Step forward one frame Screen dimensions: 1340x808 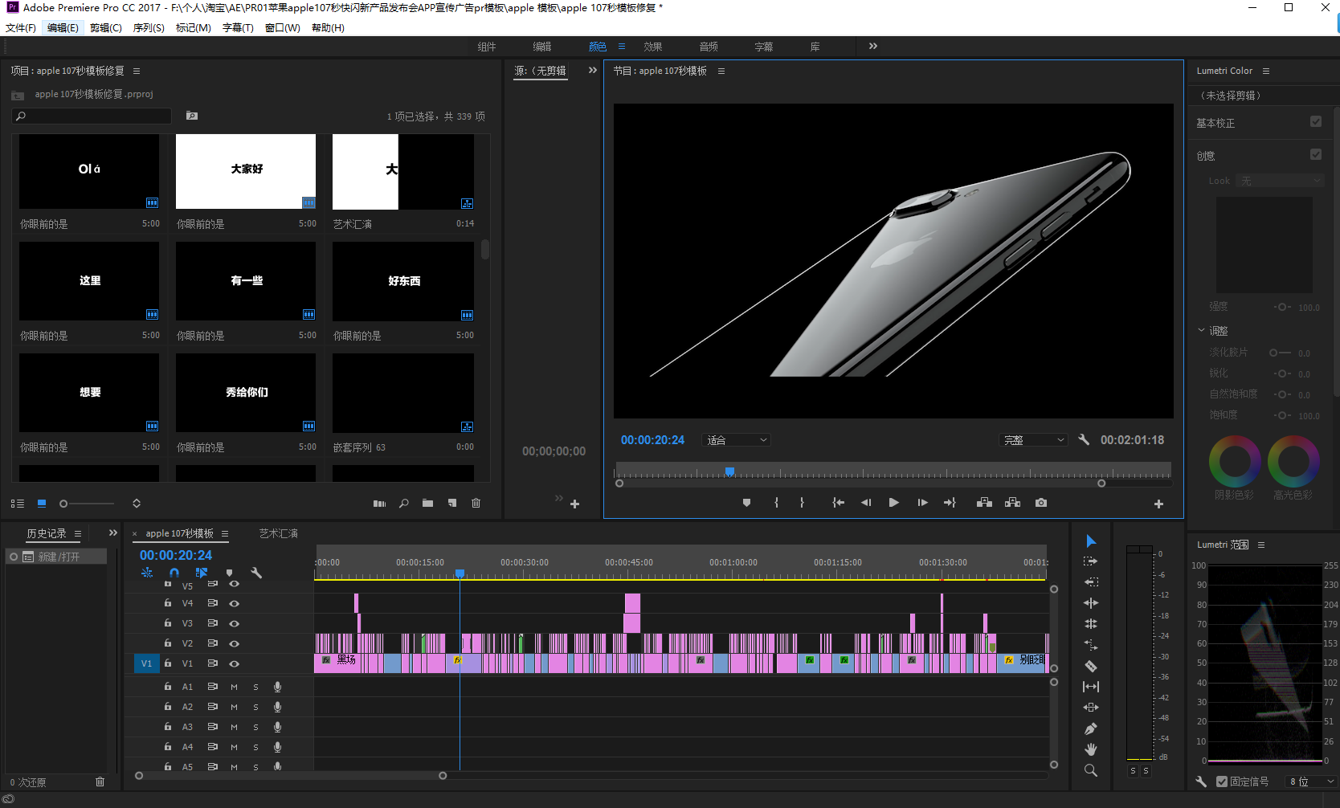[922, 503]
